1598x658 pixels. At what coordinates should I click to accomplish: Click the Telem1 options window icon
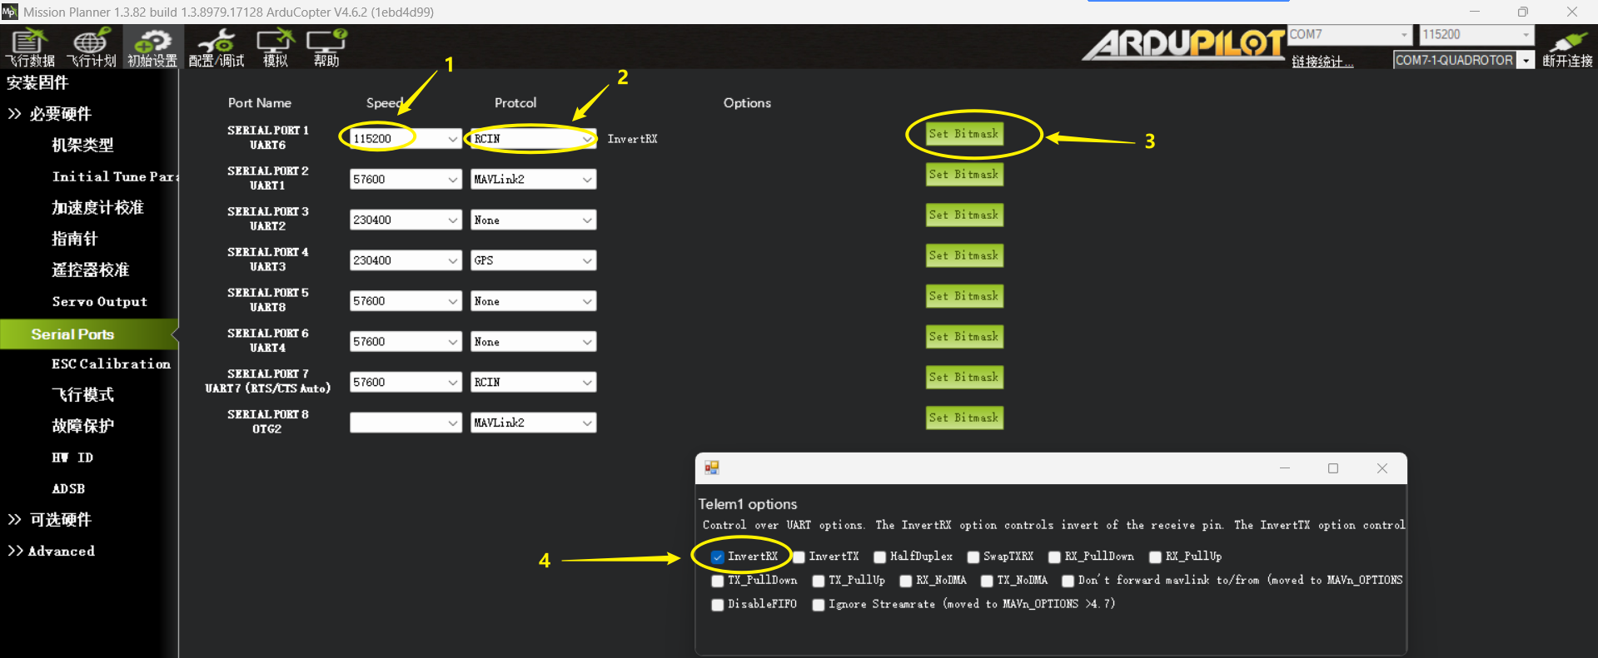[712, 468]
